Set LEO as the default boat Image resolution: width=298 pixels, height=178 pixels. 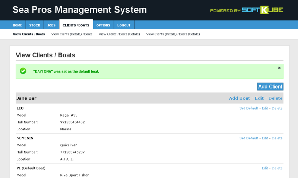[x=249, y=108]
